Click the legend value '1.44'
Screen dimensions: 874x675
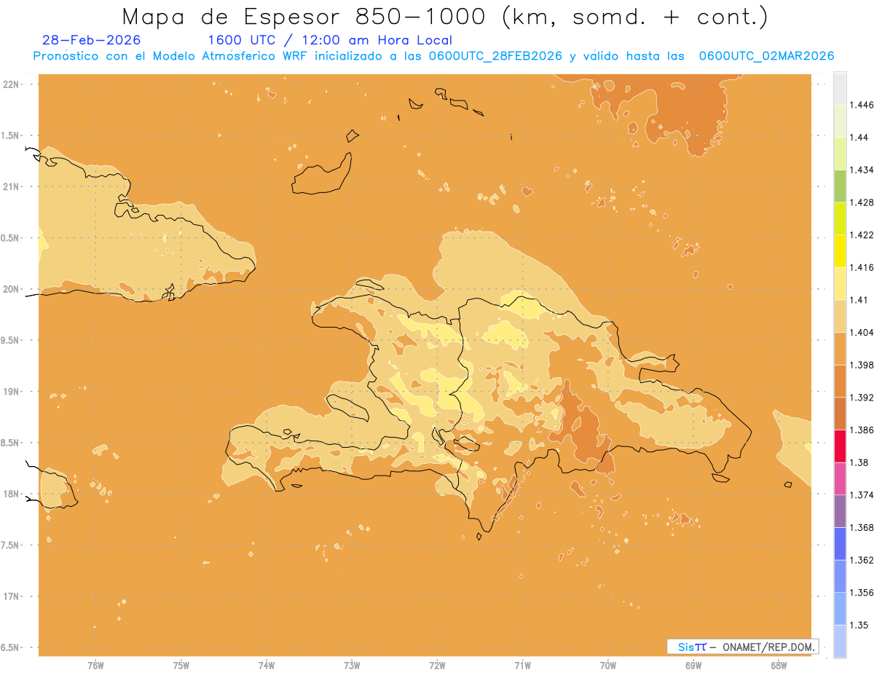point(859,138)
